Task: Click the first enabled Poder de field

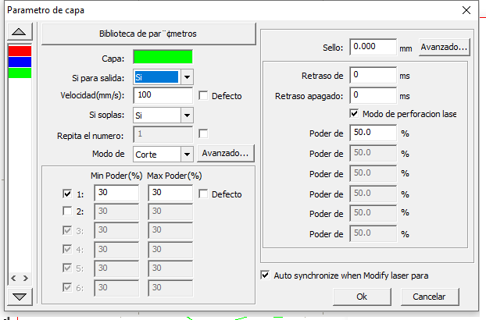Action: click(373, 133)
